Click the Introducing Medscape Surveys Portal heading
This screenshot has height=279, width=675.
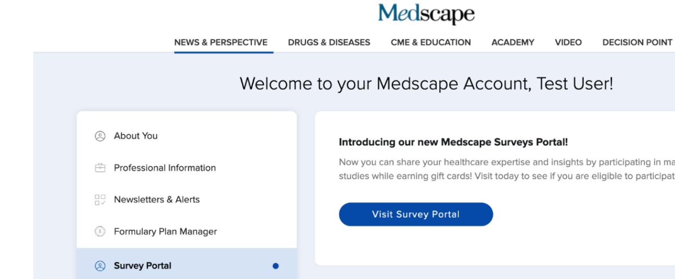click(x=453, y=142)
